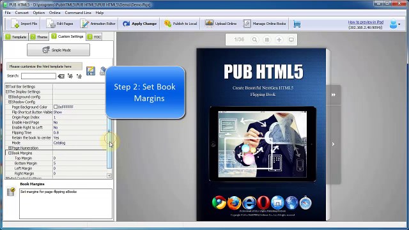Click the settings list vertical scrollbar thumb
Image resolution: width=409 pixels, height=230 pixels.
109,143
